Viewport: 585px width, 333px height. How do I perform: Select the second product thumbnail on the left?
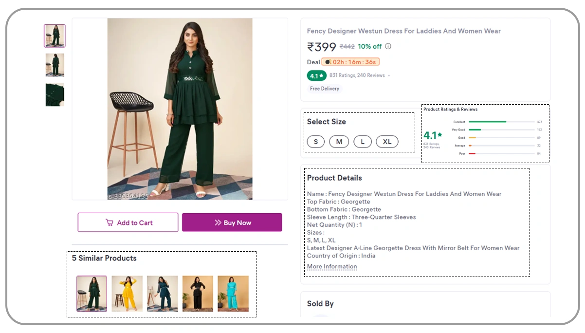[x=55, y=65]
